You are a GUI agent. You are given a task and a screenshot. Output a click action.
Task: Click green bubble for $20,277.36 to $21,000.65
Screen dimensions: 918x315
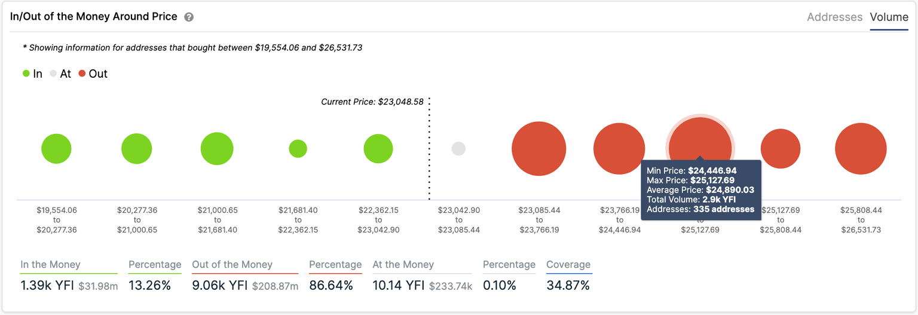coord(137,149)
